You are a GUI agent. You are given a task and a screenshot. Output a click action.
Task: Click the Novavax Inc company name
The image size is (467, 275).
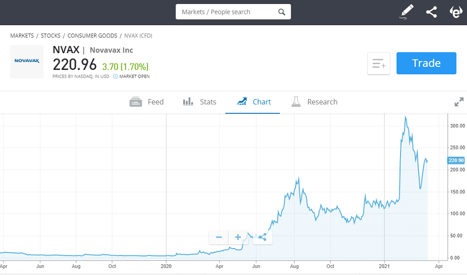tap(111, 50)
